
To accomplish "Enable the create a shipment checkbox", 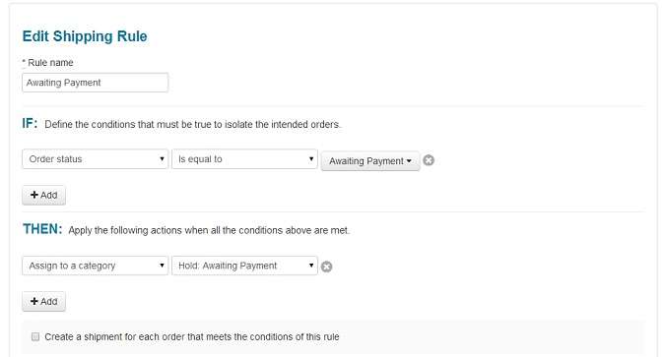I will [35, 336].
